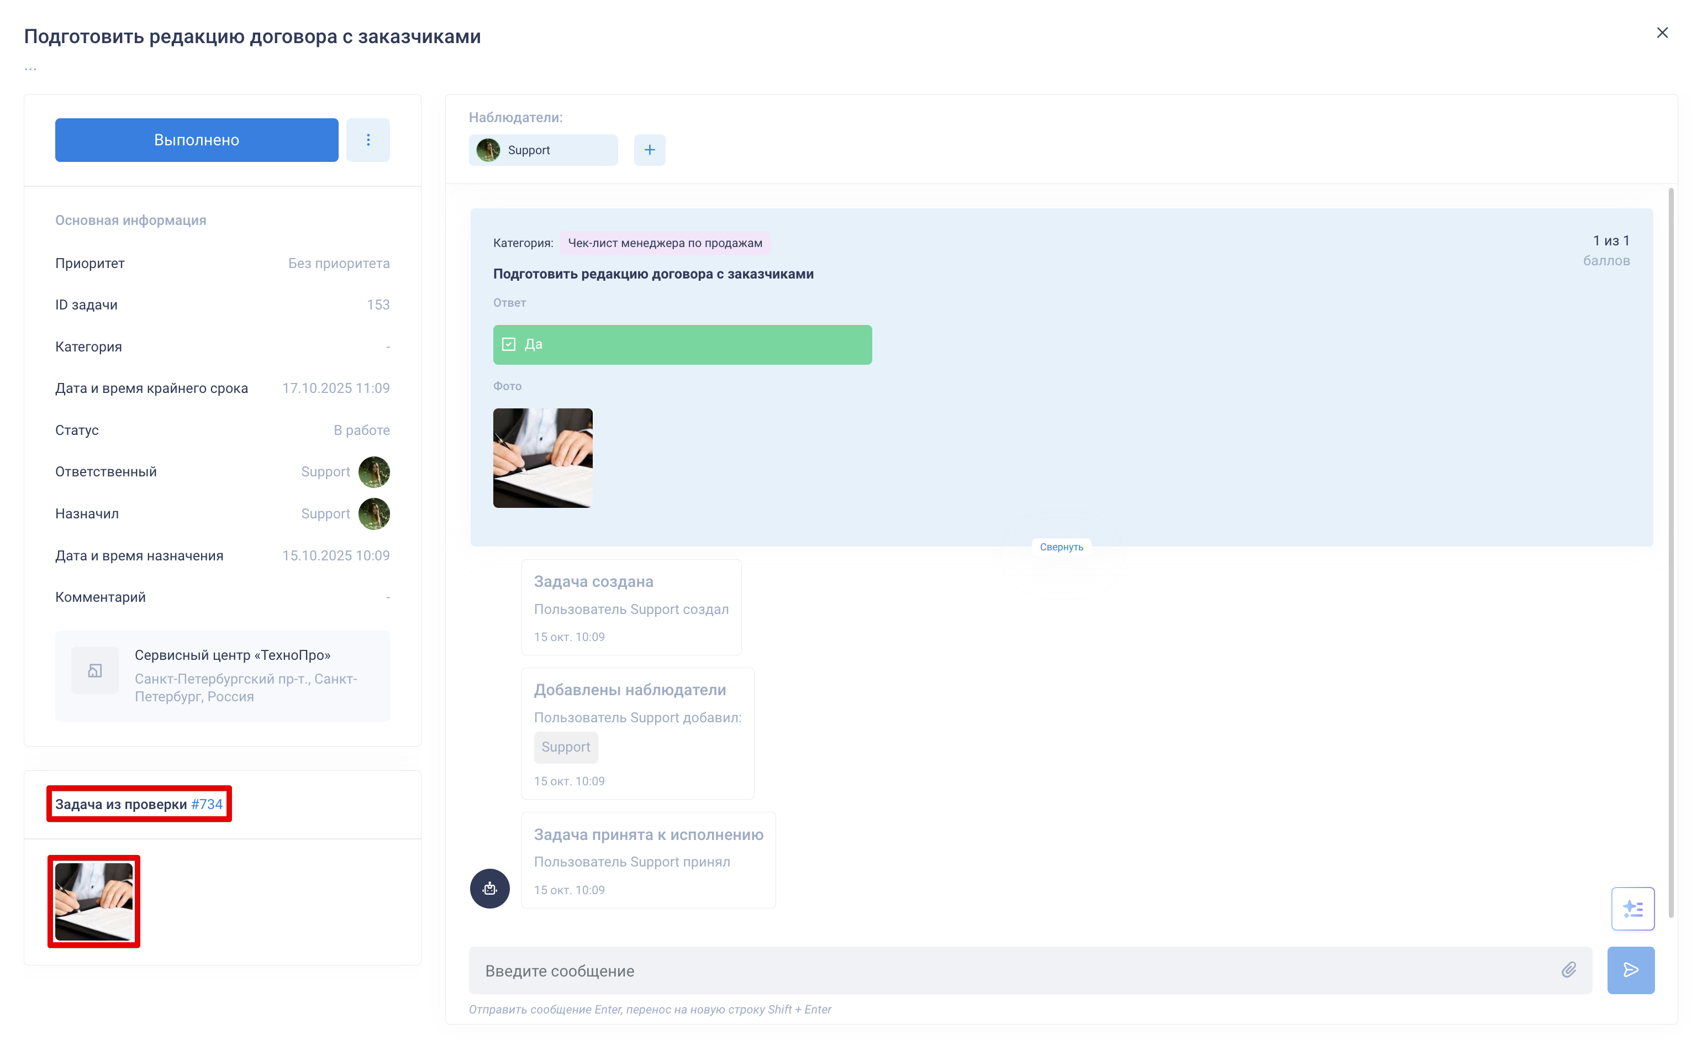The image size is (1697, 1050).
Task: Expand the ellipsis under the task title
Action: tap(30, 69)
